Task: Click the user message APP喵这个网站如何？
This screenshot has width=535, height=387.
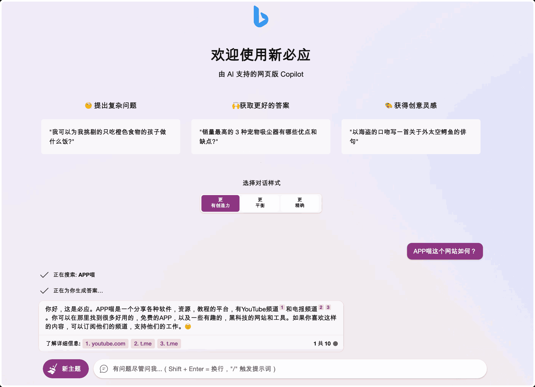Action: (x=445, y=251)
